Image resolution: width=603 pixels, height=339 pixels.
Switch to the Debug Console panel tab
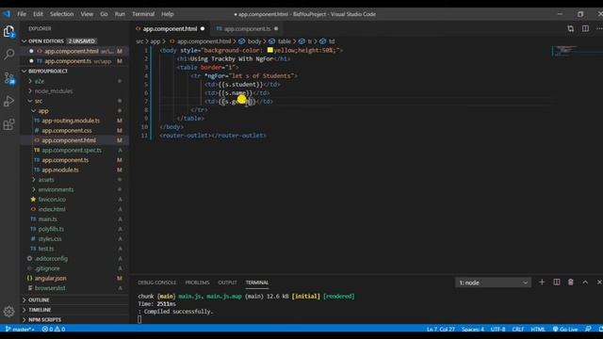157,282
